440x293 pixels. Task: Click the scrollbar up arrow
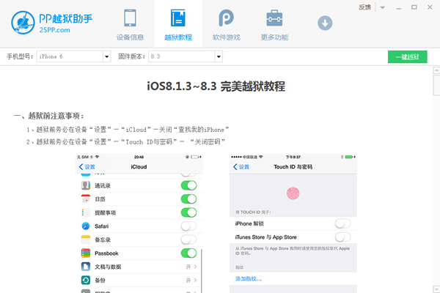[436, 70]
